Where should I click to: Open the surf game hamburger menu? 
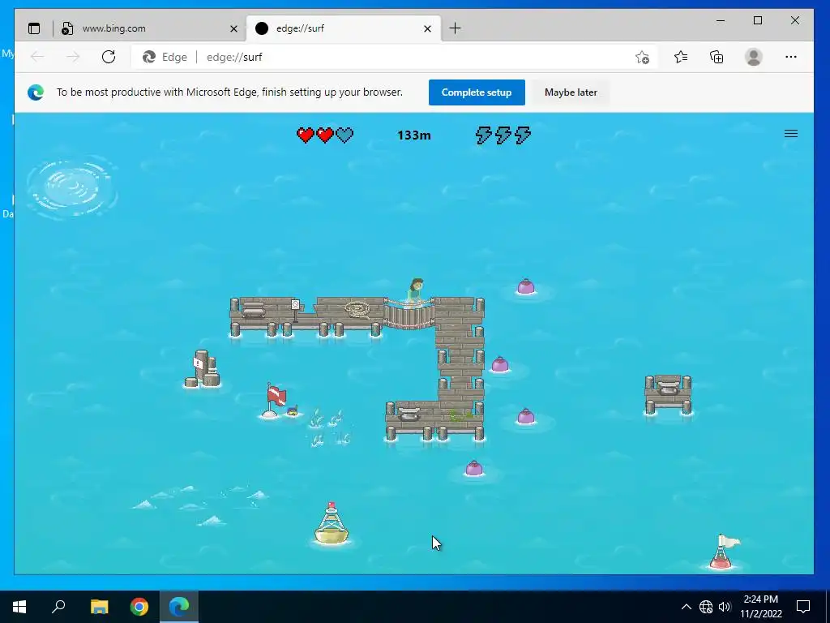click(791, 134)
